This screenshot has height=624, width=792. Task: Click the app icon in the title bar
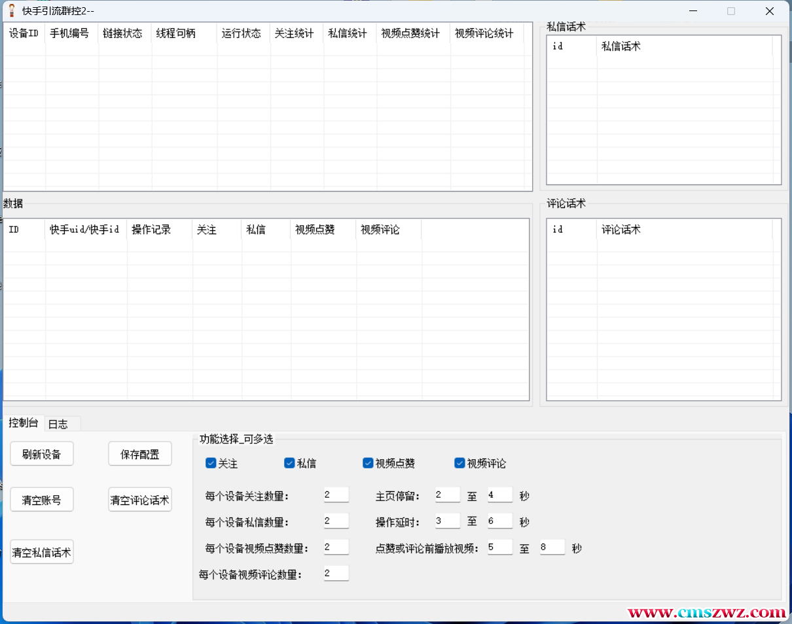[x=11, y=10]
